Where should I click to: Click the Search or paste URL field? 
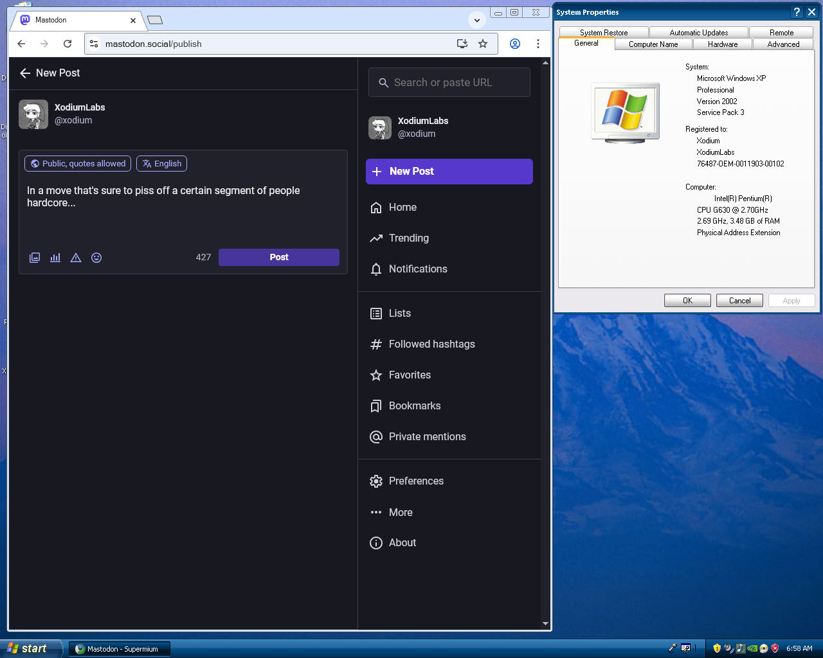coord(449,82)
